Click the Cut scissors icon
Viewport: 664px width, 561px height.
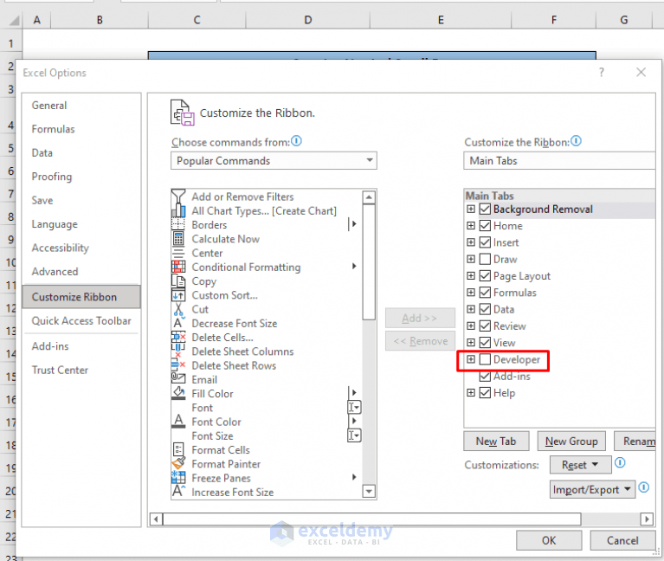[x=178, y=310]
